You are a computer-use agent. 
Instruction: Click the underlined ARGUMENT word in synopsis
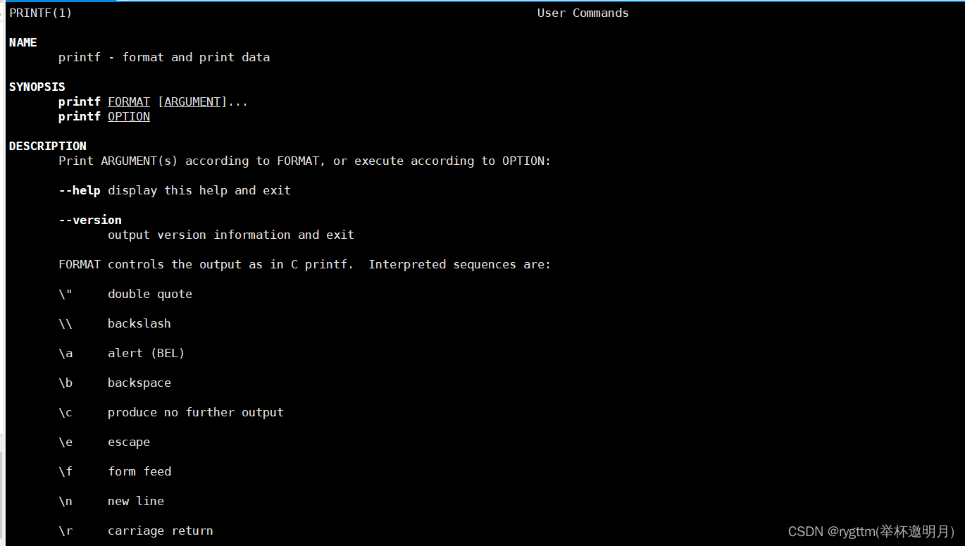coord(192,101)
